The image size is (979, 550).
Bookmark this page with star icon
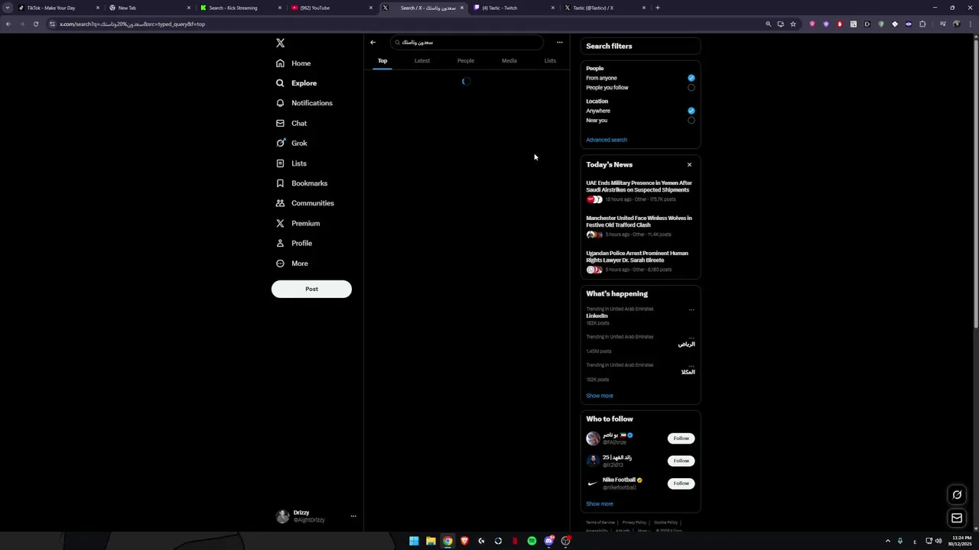pos(793,24)
